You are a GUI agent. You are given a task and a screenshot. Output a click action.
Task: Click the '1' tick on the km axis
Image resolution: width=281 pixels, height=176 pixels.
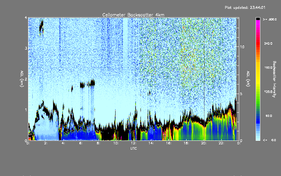click(26, 110)
